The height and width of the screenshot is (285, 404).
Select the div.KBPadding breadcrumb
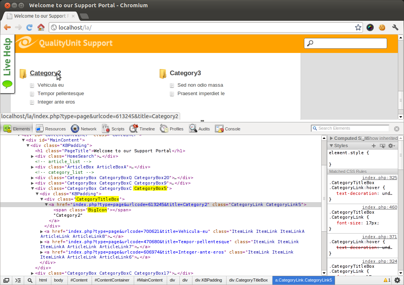pos(208,280)
